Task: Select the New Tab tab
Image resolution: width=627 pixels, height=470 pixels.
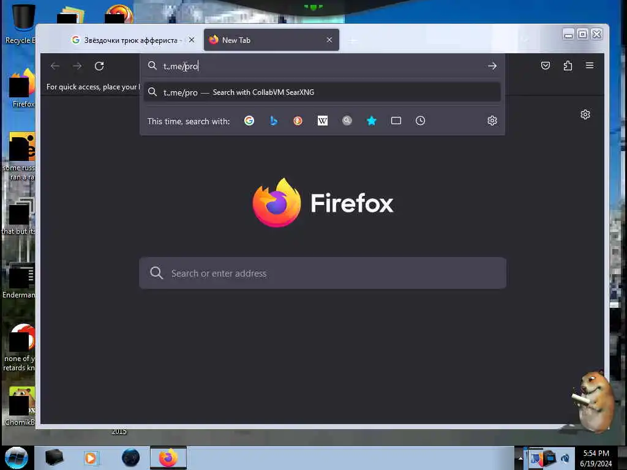Action: (x=271, y=40)
